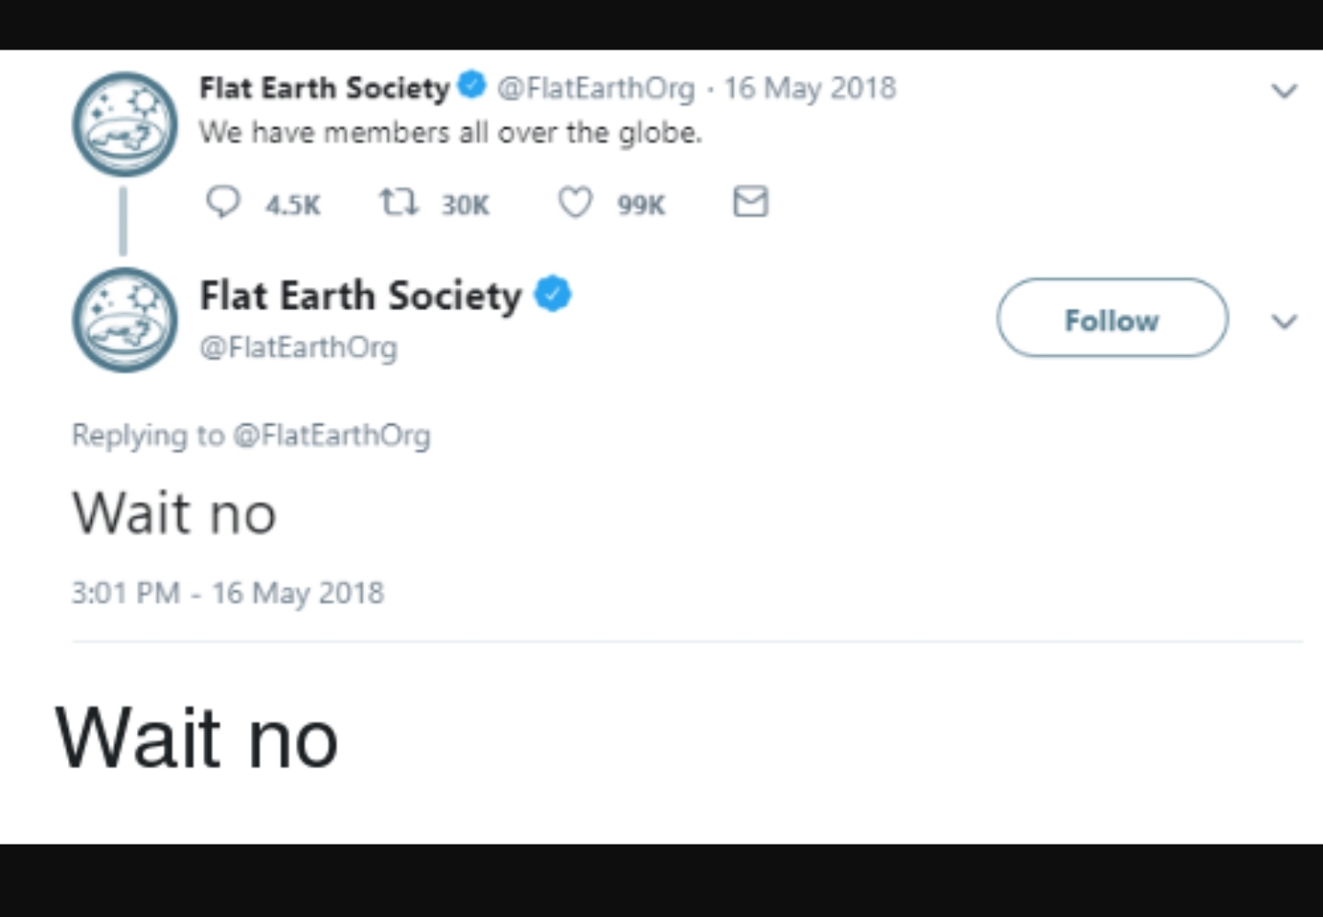Open the reply tweet's profile avatar
The width and height of the screenshot is (1323, 917).
coord(125,319)
